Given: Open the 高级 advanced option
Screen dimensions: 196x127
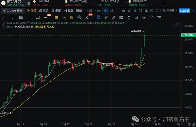Looking at the screenshot, I should 44,11.
